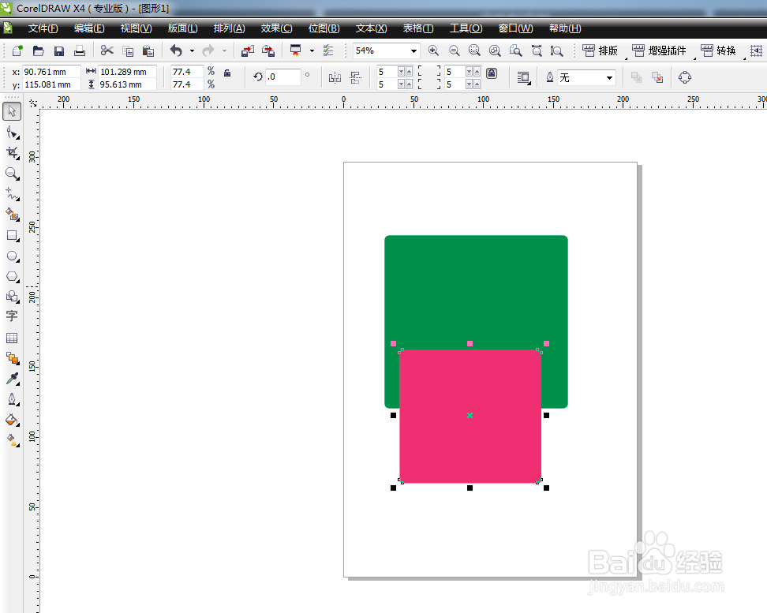Click the Export icon
The image size is (767, 613).
[x=268, y=50]
